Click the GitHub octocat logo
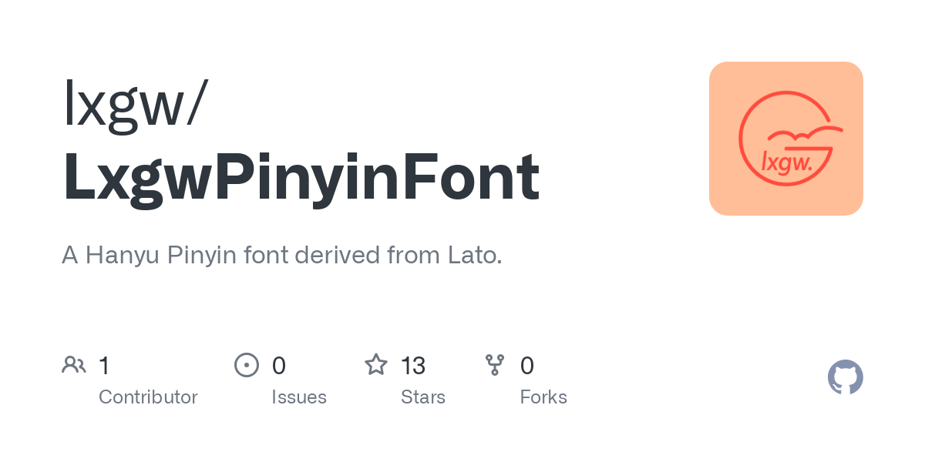The width and height of the screenshot is (925, 462). [845, 377]
